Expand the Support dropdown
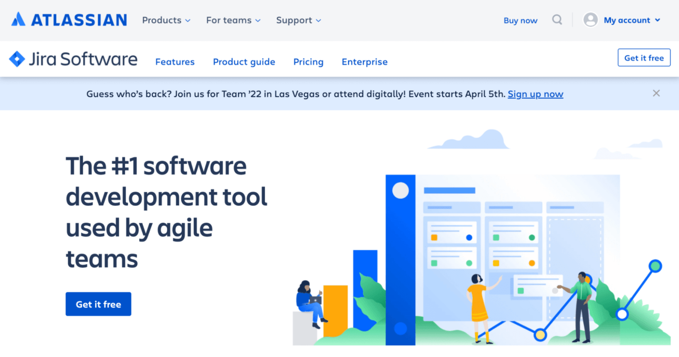679x357 pixels. coord(299,20)
